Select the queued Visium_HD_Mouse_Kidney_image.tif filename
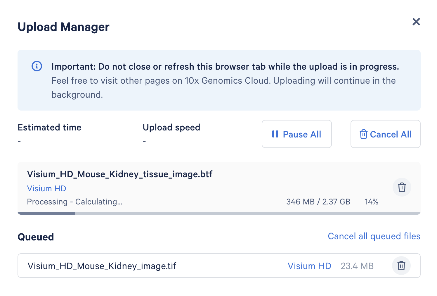 [102, 266]
